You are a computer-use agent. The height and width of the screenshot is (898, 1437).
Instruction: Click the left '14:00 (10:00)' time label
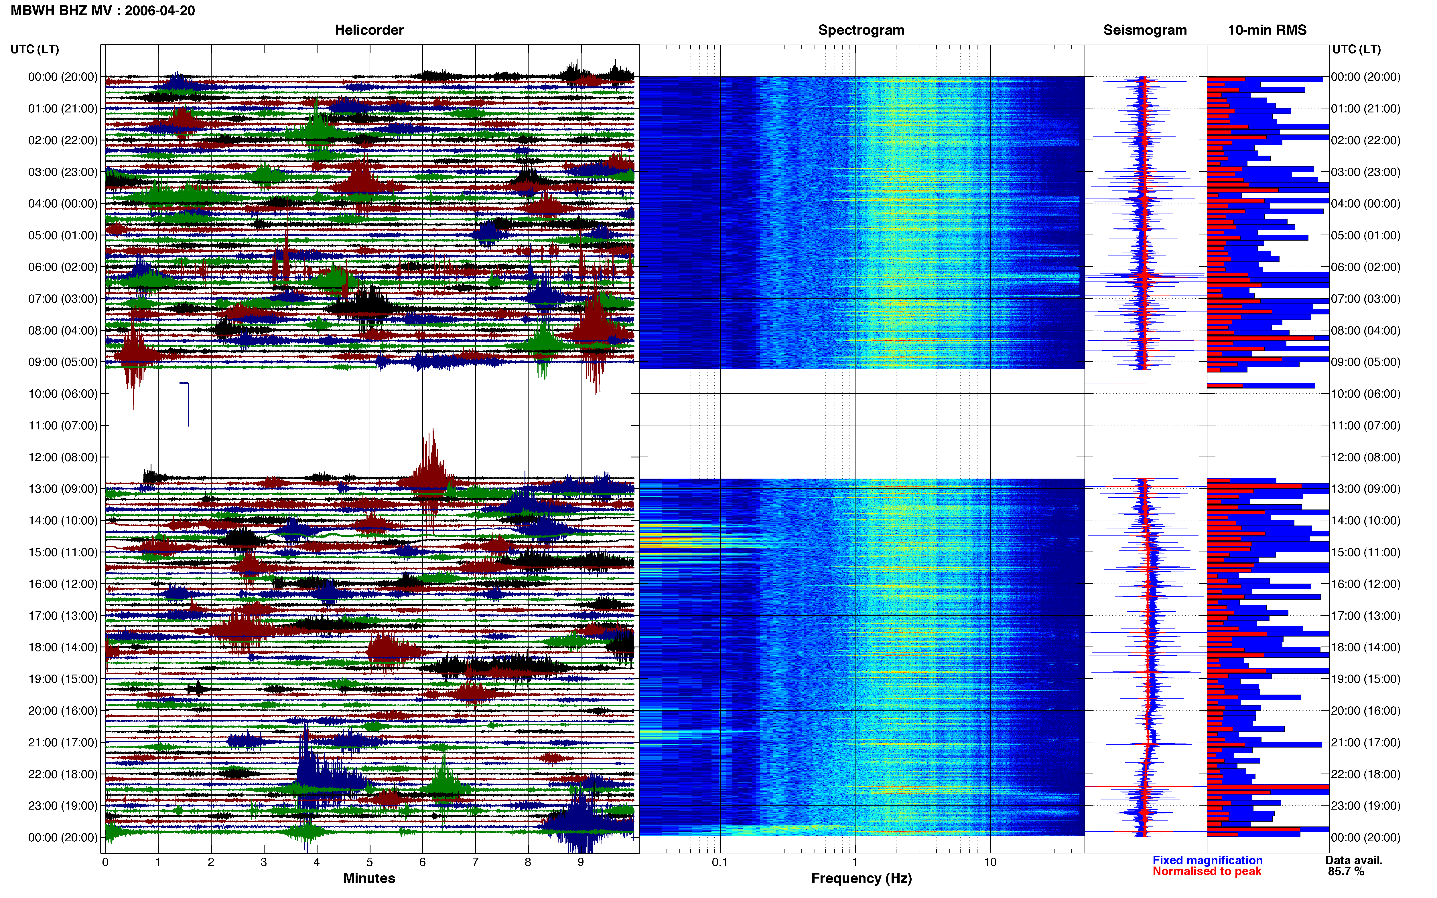click(x=63, y=520)
